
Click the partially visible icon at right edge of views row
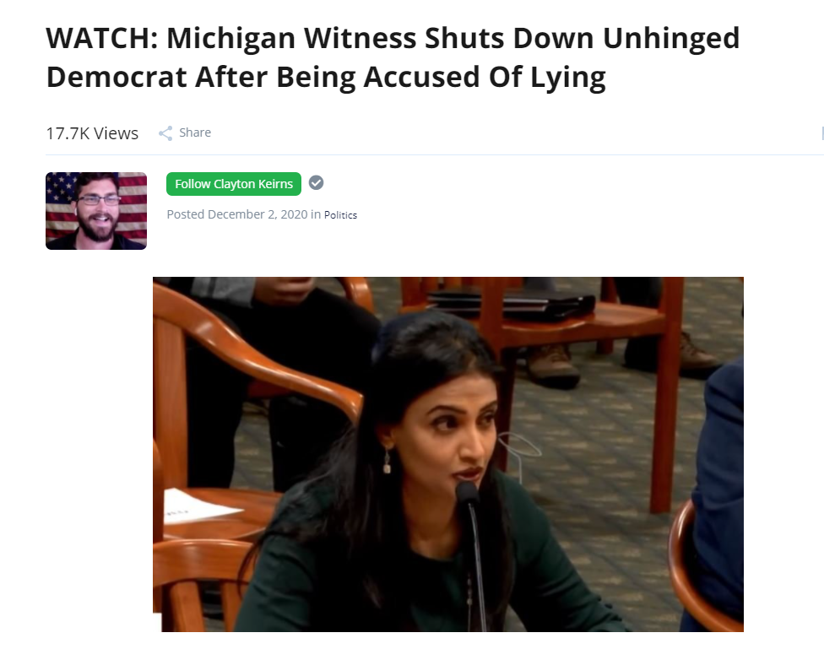tap(822, 133)
